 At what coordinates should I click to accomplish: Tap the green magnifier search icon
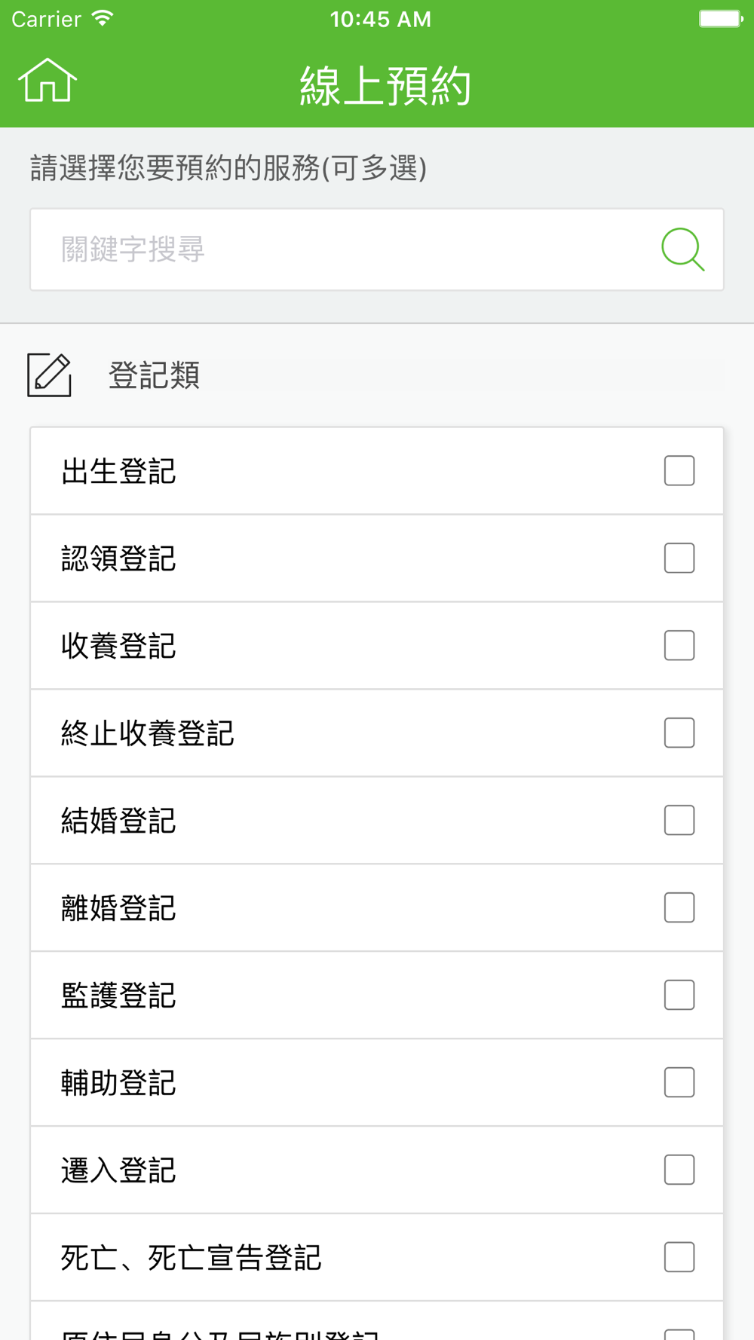coord(682,249)
